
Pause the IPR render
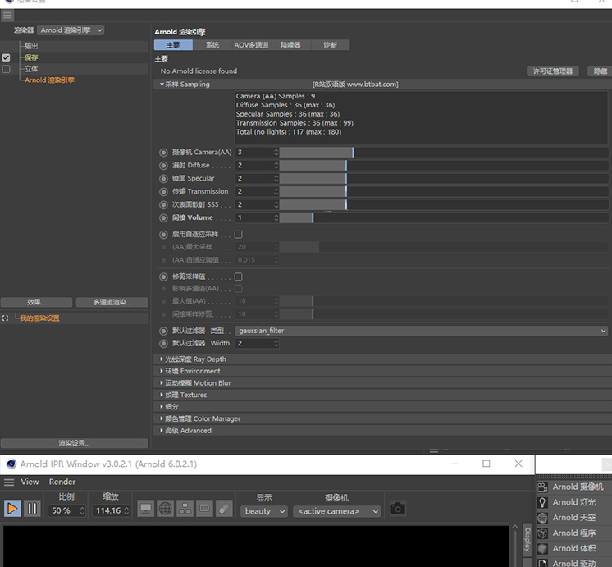[32, 509]
